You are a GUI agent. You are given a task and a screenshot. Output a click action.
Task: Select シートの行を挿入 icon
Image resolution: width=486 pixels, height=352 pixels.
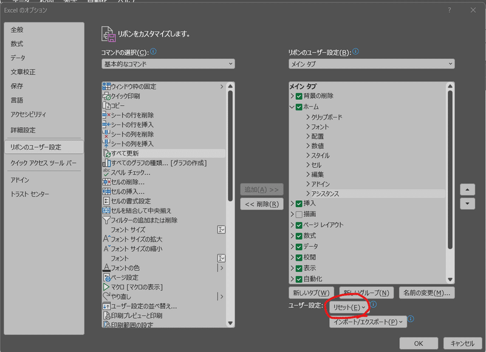[x=106, y=125]
